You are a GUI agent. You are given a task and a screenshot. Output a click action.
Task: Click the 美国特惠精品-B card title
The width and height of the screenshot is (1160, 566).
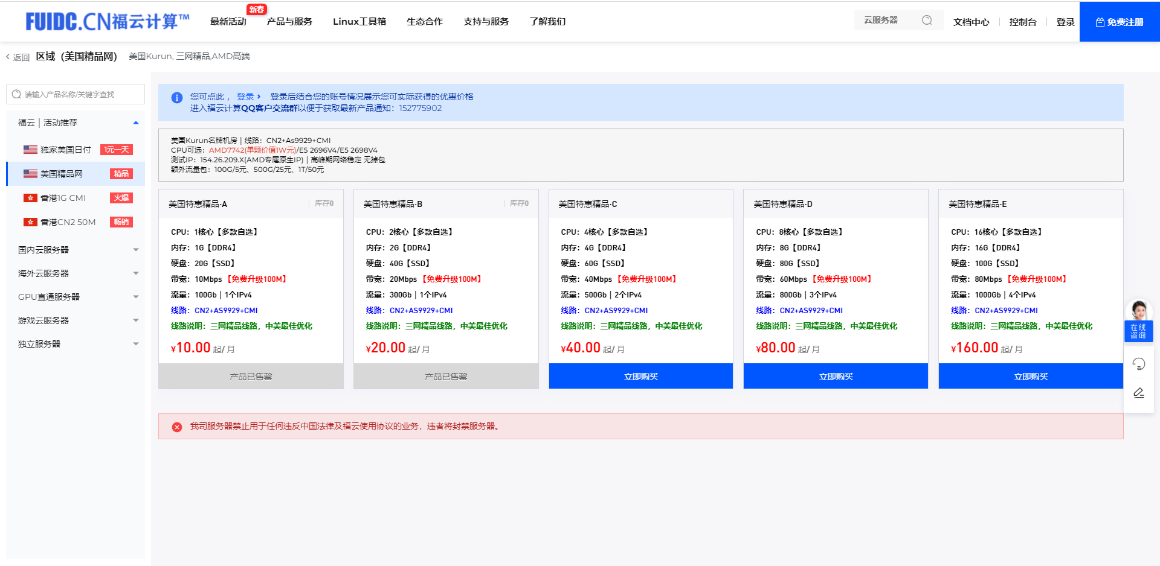click(x=393, y=204)
